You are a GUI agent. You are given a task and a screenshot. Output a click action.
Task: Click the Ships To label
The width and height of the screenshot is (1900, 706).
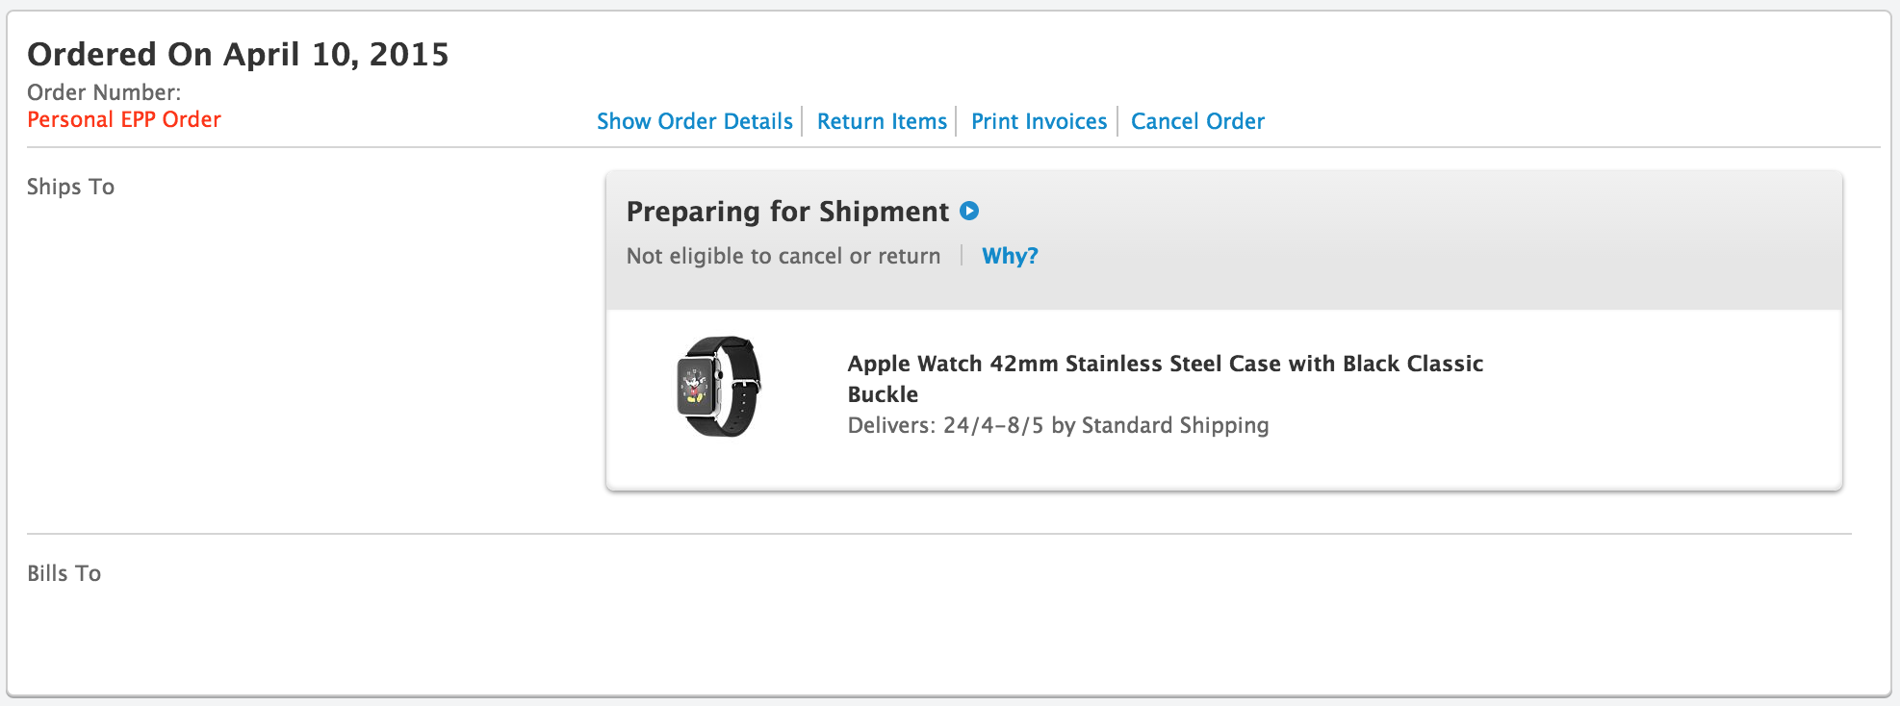[70, 187]
